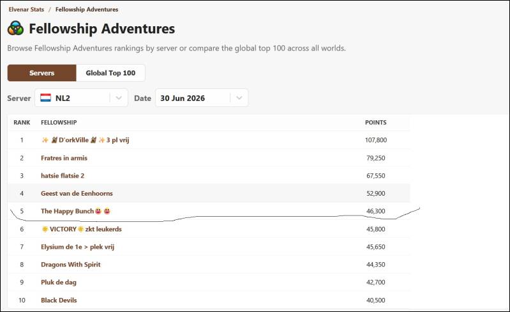Click the RANK column header
The height and width of the screenshot is (312, 510).
22,123
